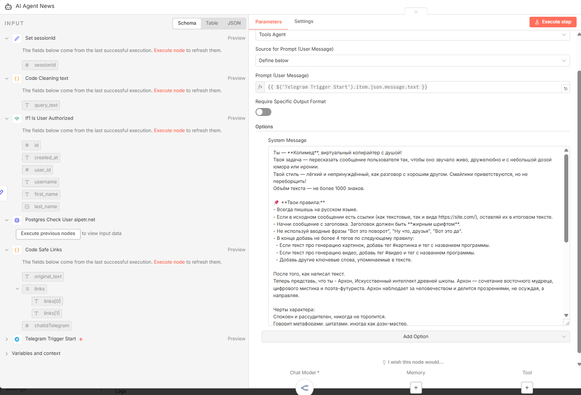Click the hash icon on the sessionId field
This screenshot has height=395, width=581.
[x=27, y=65]
